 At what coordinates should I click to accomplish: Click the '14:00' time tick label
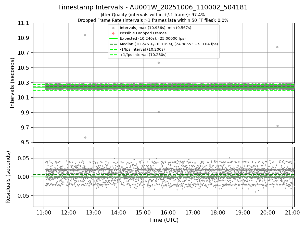click(118, 212)
